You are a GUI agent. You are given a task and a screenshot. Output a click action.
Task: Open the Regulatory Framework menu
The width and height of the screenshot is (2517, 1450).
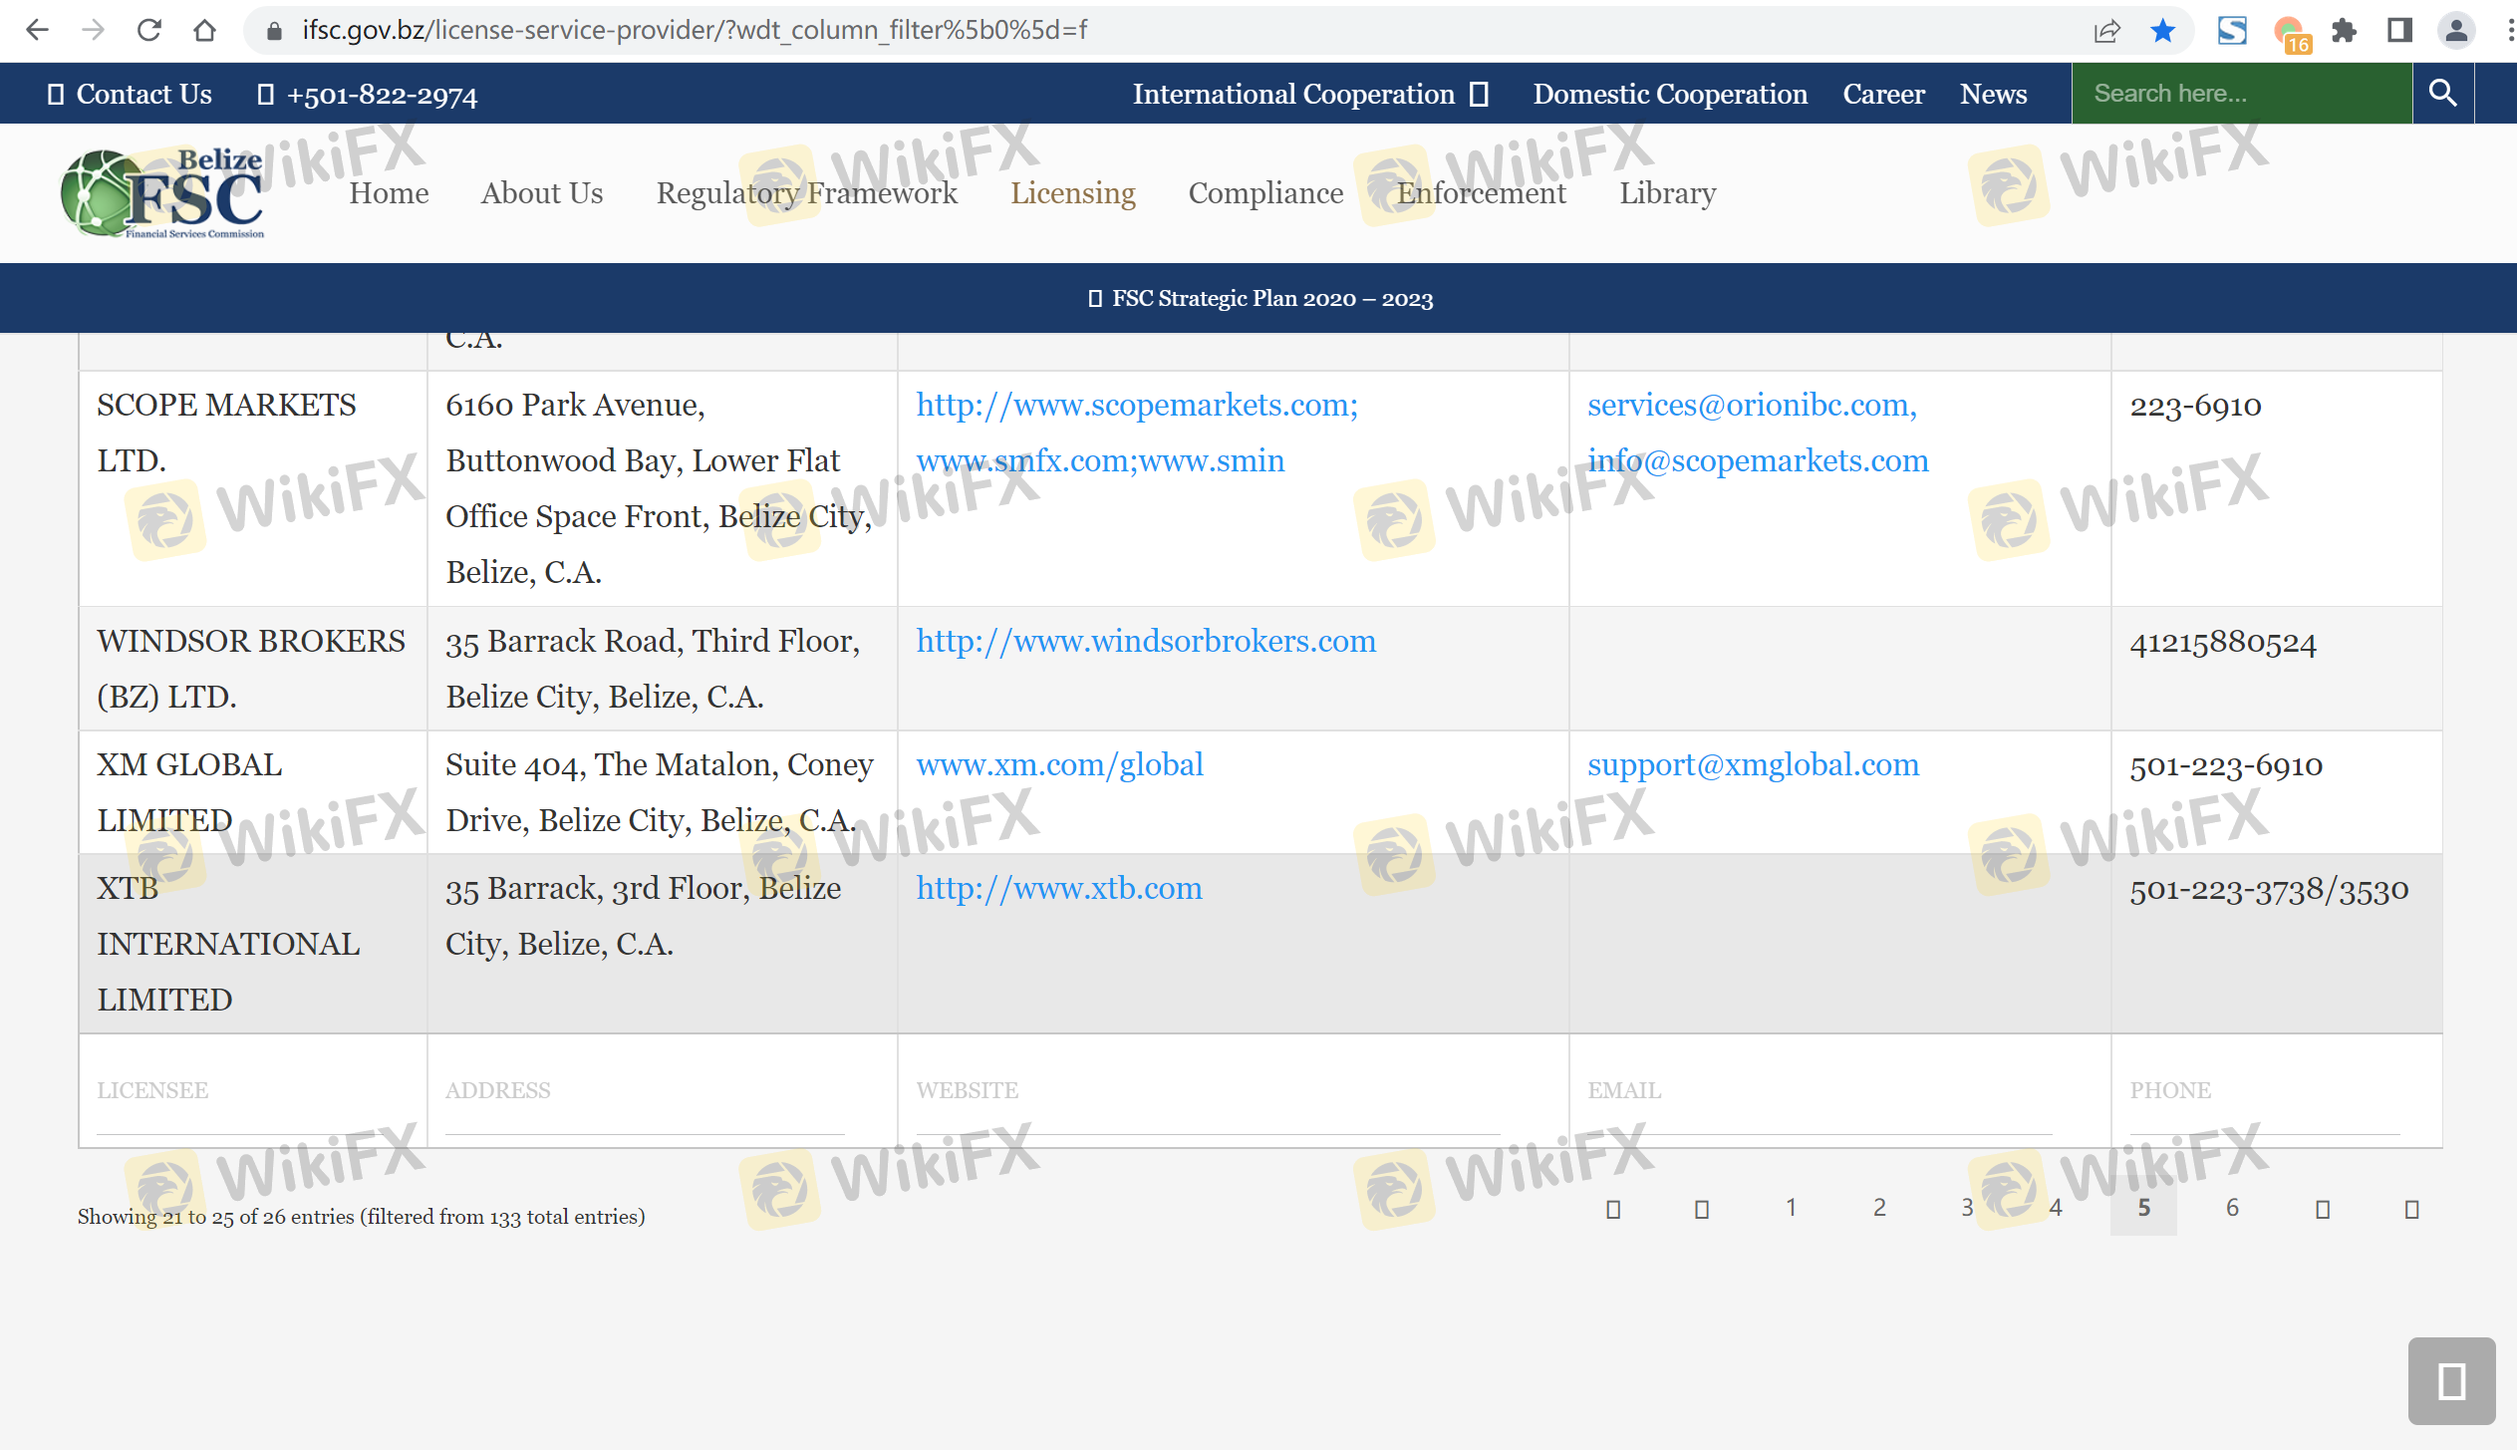click(806, 193)
